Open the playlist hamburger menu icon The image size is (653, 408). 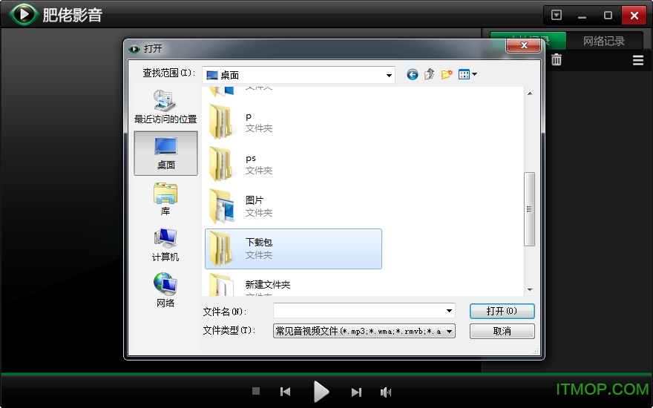pyautogui.click(x=638, y=60)
